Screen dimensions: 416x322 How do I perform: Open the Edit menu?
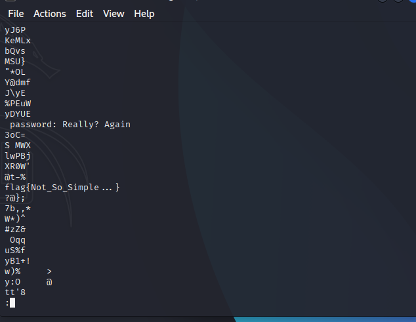coord(85,14)
